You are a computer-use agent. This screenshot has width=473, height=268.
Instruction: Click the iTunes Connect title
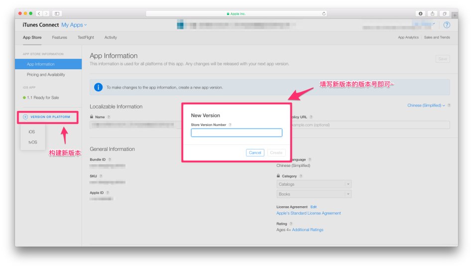point(41,25)
